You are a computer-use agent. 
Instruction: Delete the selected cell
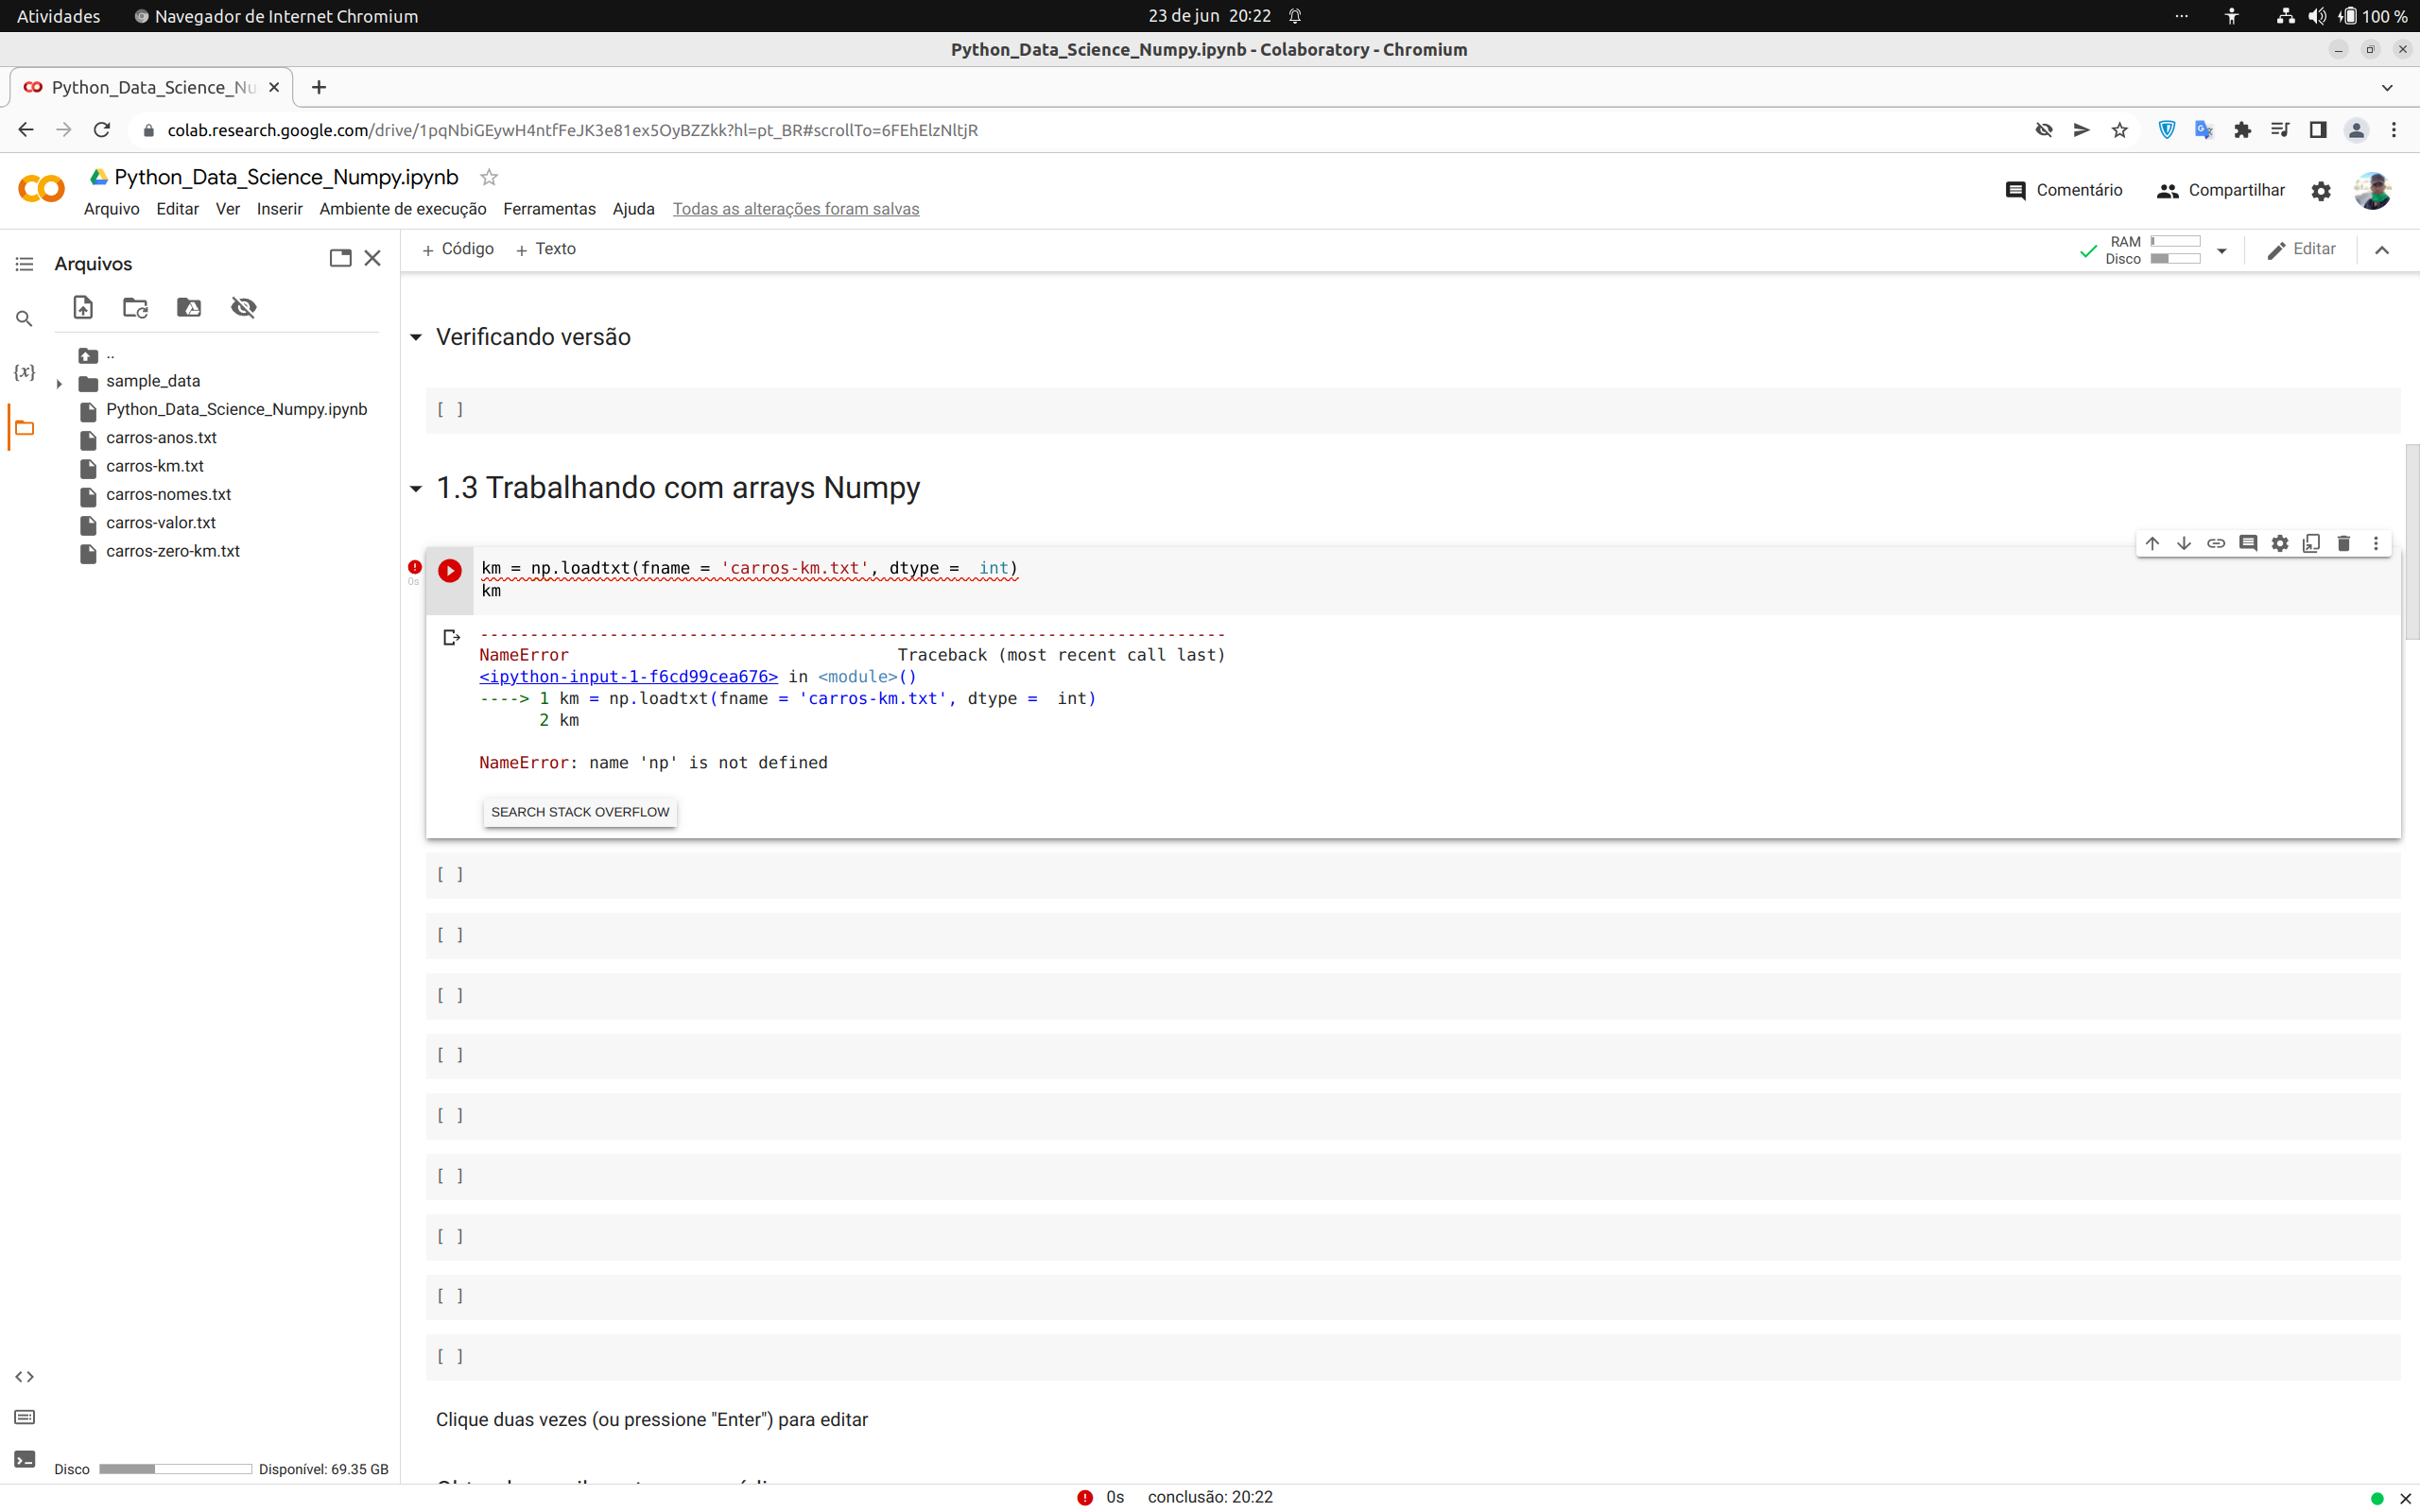point(2343,543)
